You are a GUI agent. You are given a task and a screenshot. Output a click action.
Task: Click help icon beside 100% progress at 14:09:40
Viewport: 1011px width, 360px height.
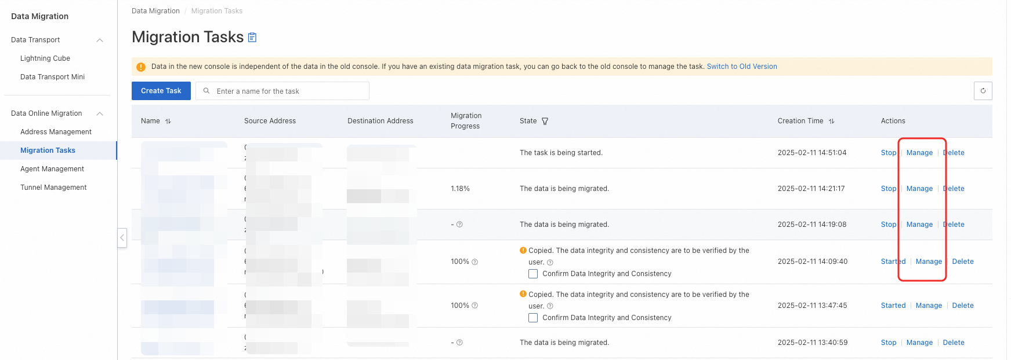coord(475,262)
